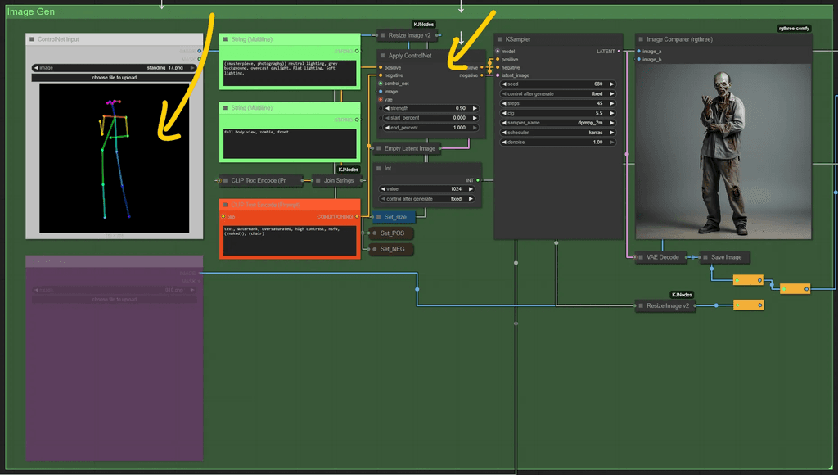Click the positive input socket on Apply ControlNet
This screenshot has height=475, width=838.
click(380, 68)
